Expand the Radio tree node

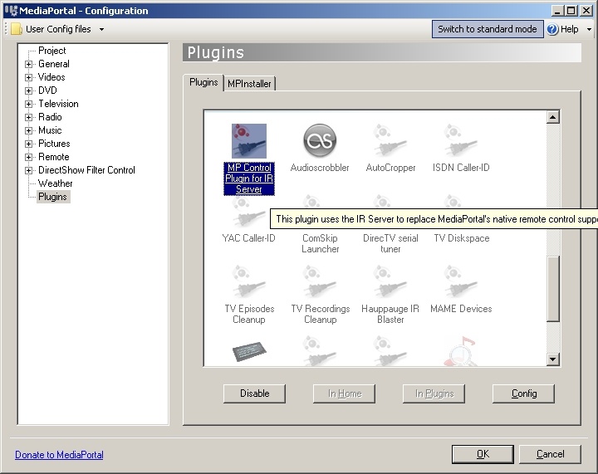pyautogui.click(x=28, y=117)
